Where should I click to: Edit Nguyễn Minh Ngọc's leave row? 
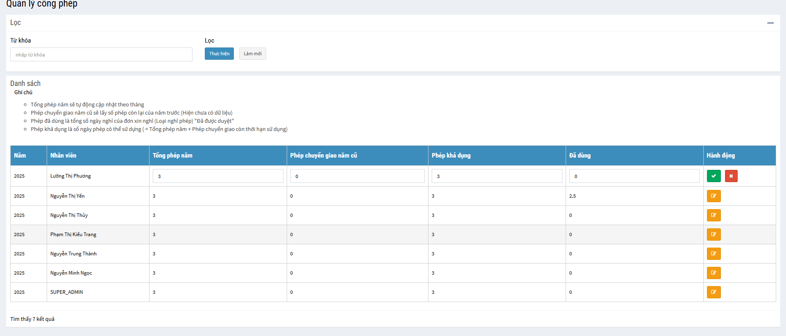[714, 273]
